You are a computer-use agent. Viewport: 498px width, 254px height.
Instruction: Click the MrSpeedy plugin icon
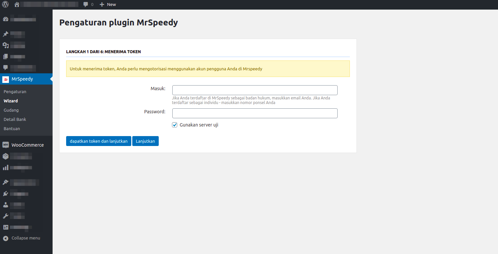coord(6,79)
